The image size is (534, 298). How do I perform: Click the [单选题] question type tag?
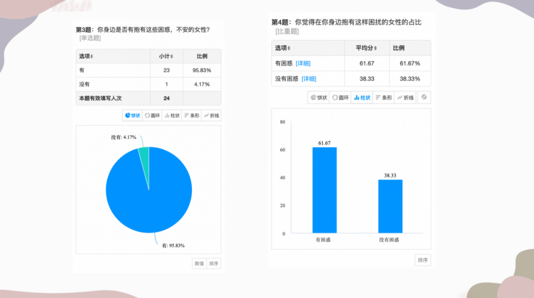[x=90, y=38]
